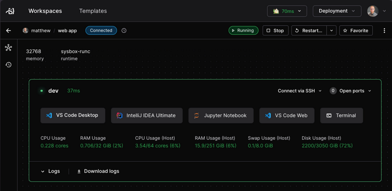Toggle Favorite for this workspace

point(356,30)
